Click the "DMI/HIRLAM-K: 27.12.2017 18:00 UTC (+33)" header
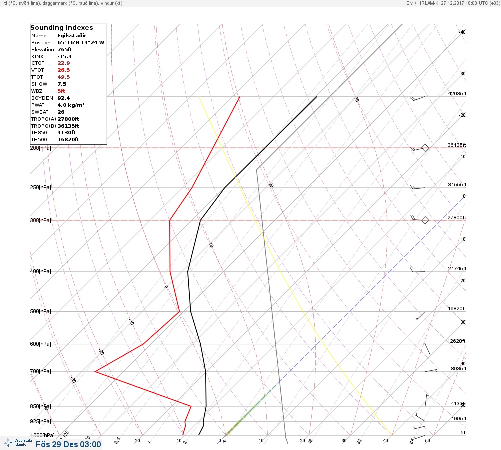The width and height of the screenshot is (501, 450). click(453, 3)
